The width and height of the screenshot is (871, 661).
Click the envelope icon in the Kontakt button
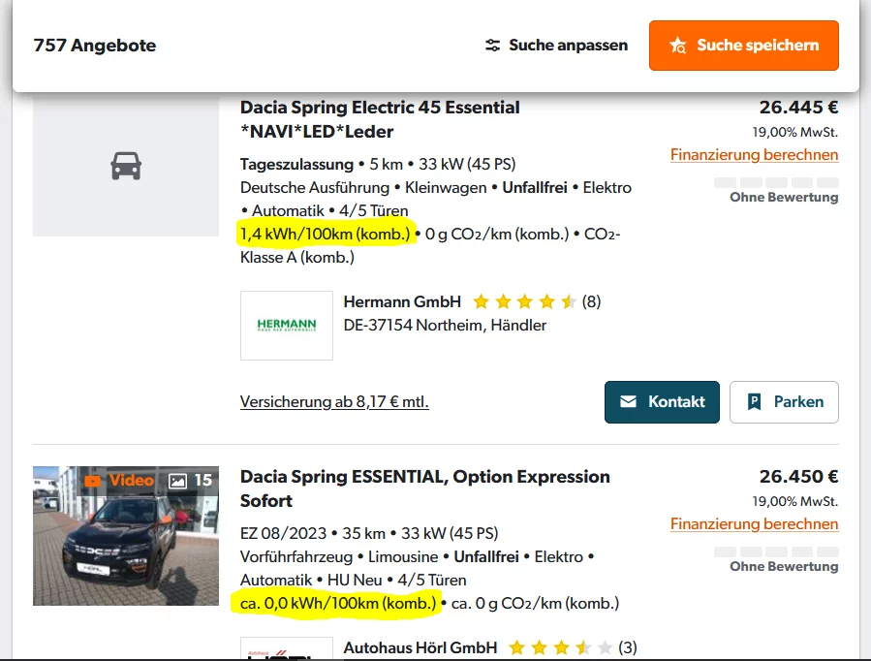click(628, 401)
